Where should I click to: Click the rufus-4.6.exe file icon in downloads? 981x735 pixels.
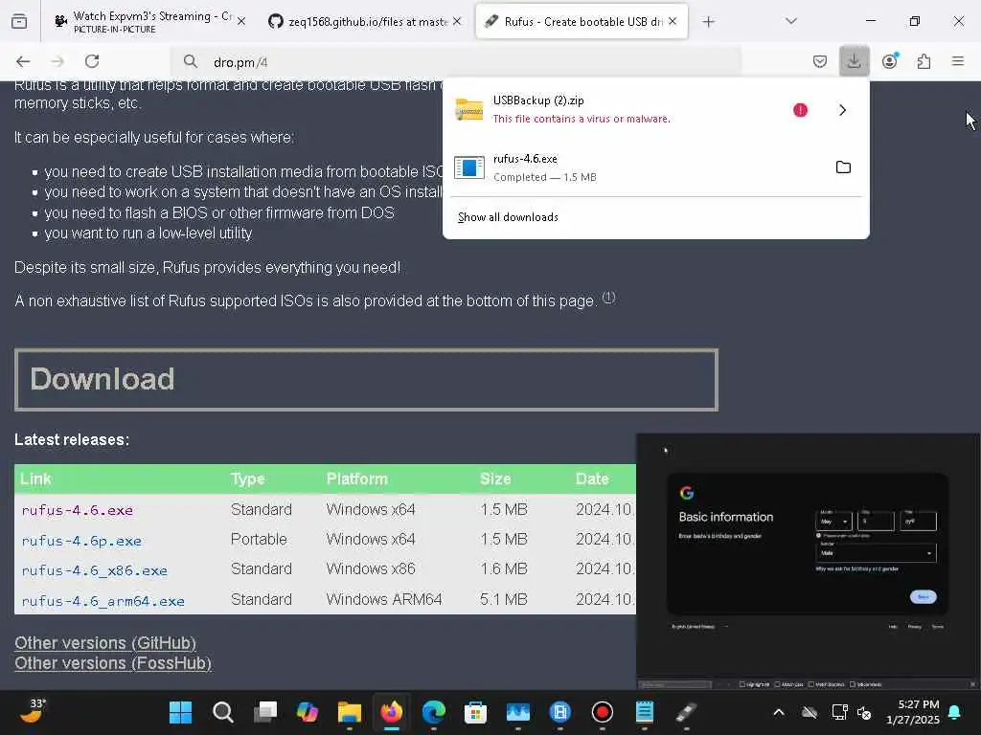pyautogui.click(x=469, y=167)
